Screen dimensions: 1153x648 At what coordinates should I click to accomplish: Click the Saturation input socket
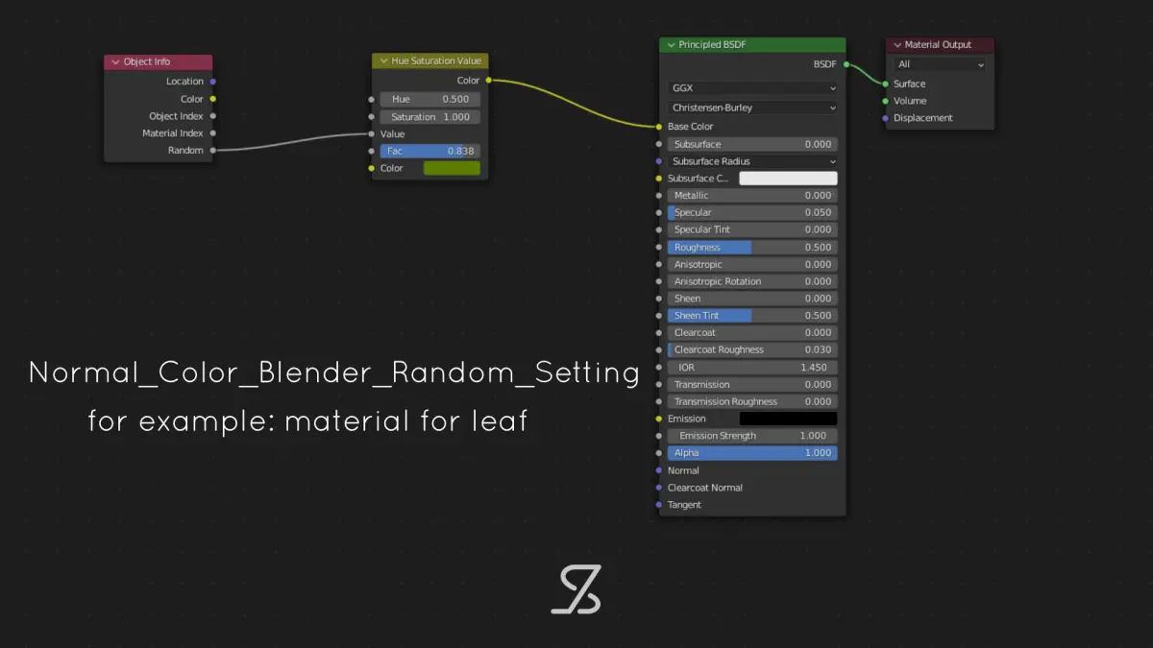[371, 116]
